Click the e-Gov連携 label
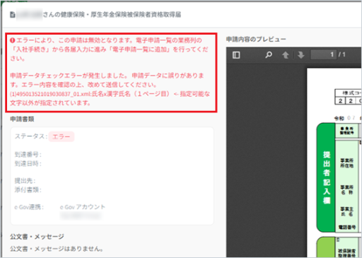The image size is (362, 258). pos(29,207)
